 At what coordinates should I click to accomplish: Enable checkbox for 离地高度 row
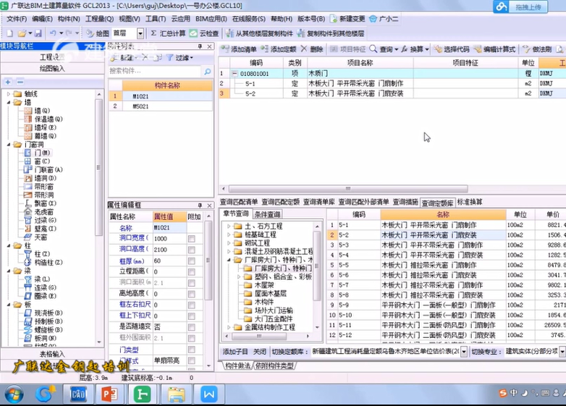coord(191,294)
